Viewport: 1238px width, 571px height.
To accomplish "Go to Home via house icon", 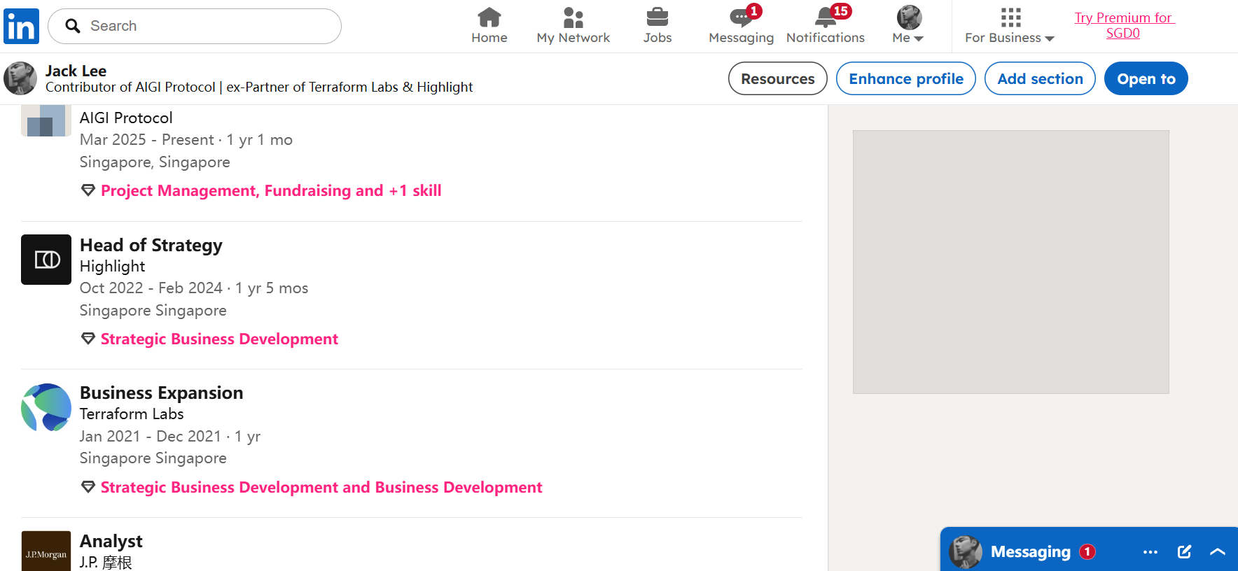I will pos(489,17).
